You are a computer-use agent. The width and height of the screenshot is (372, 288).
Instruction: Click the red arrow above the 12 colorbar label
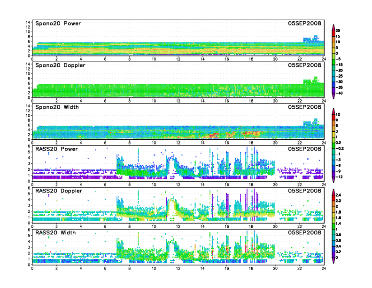[333, 110]
